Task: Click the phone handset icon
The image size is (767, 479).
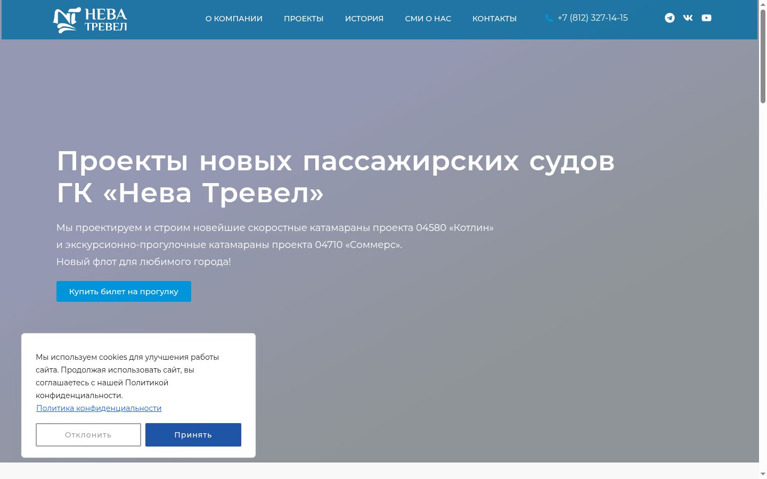Action: (549, 18)
